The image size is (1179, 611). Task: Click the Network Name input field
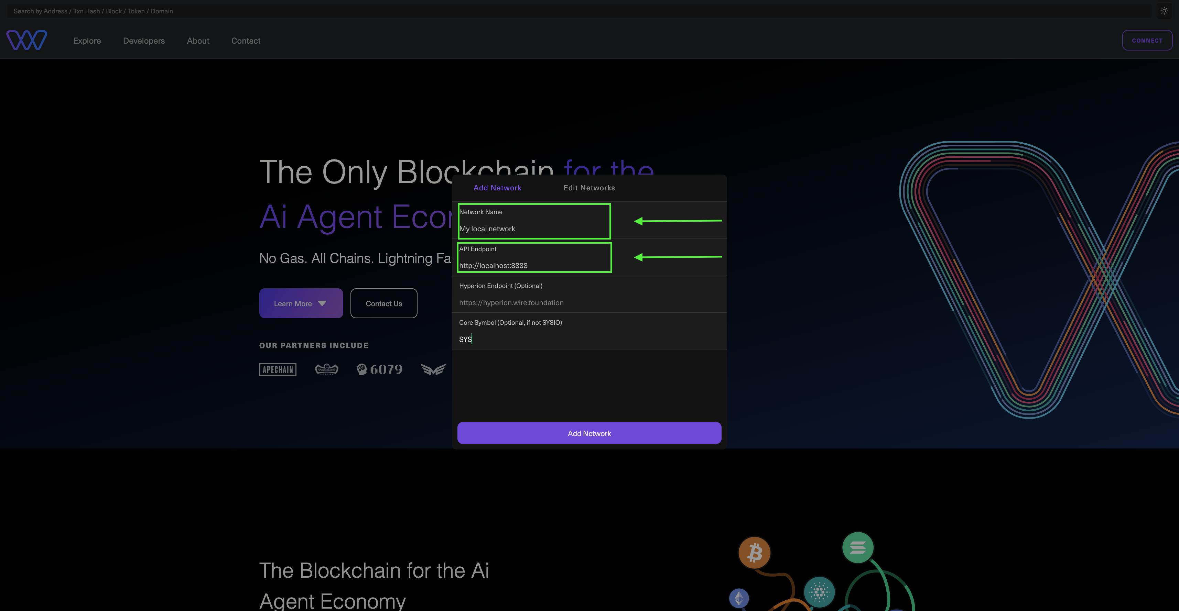click(x=534, y=228)
